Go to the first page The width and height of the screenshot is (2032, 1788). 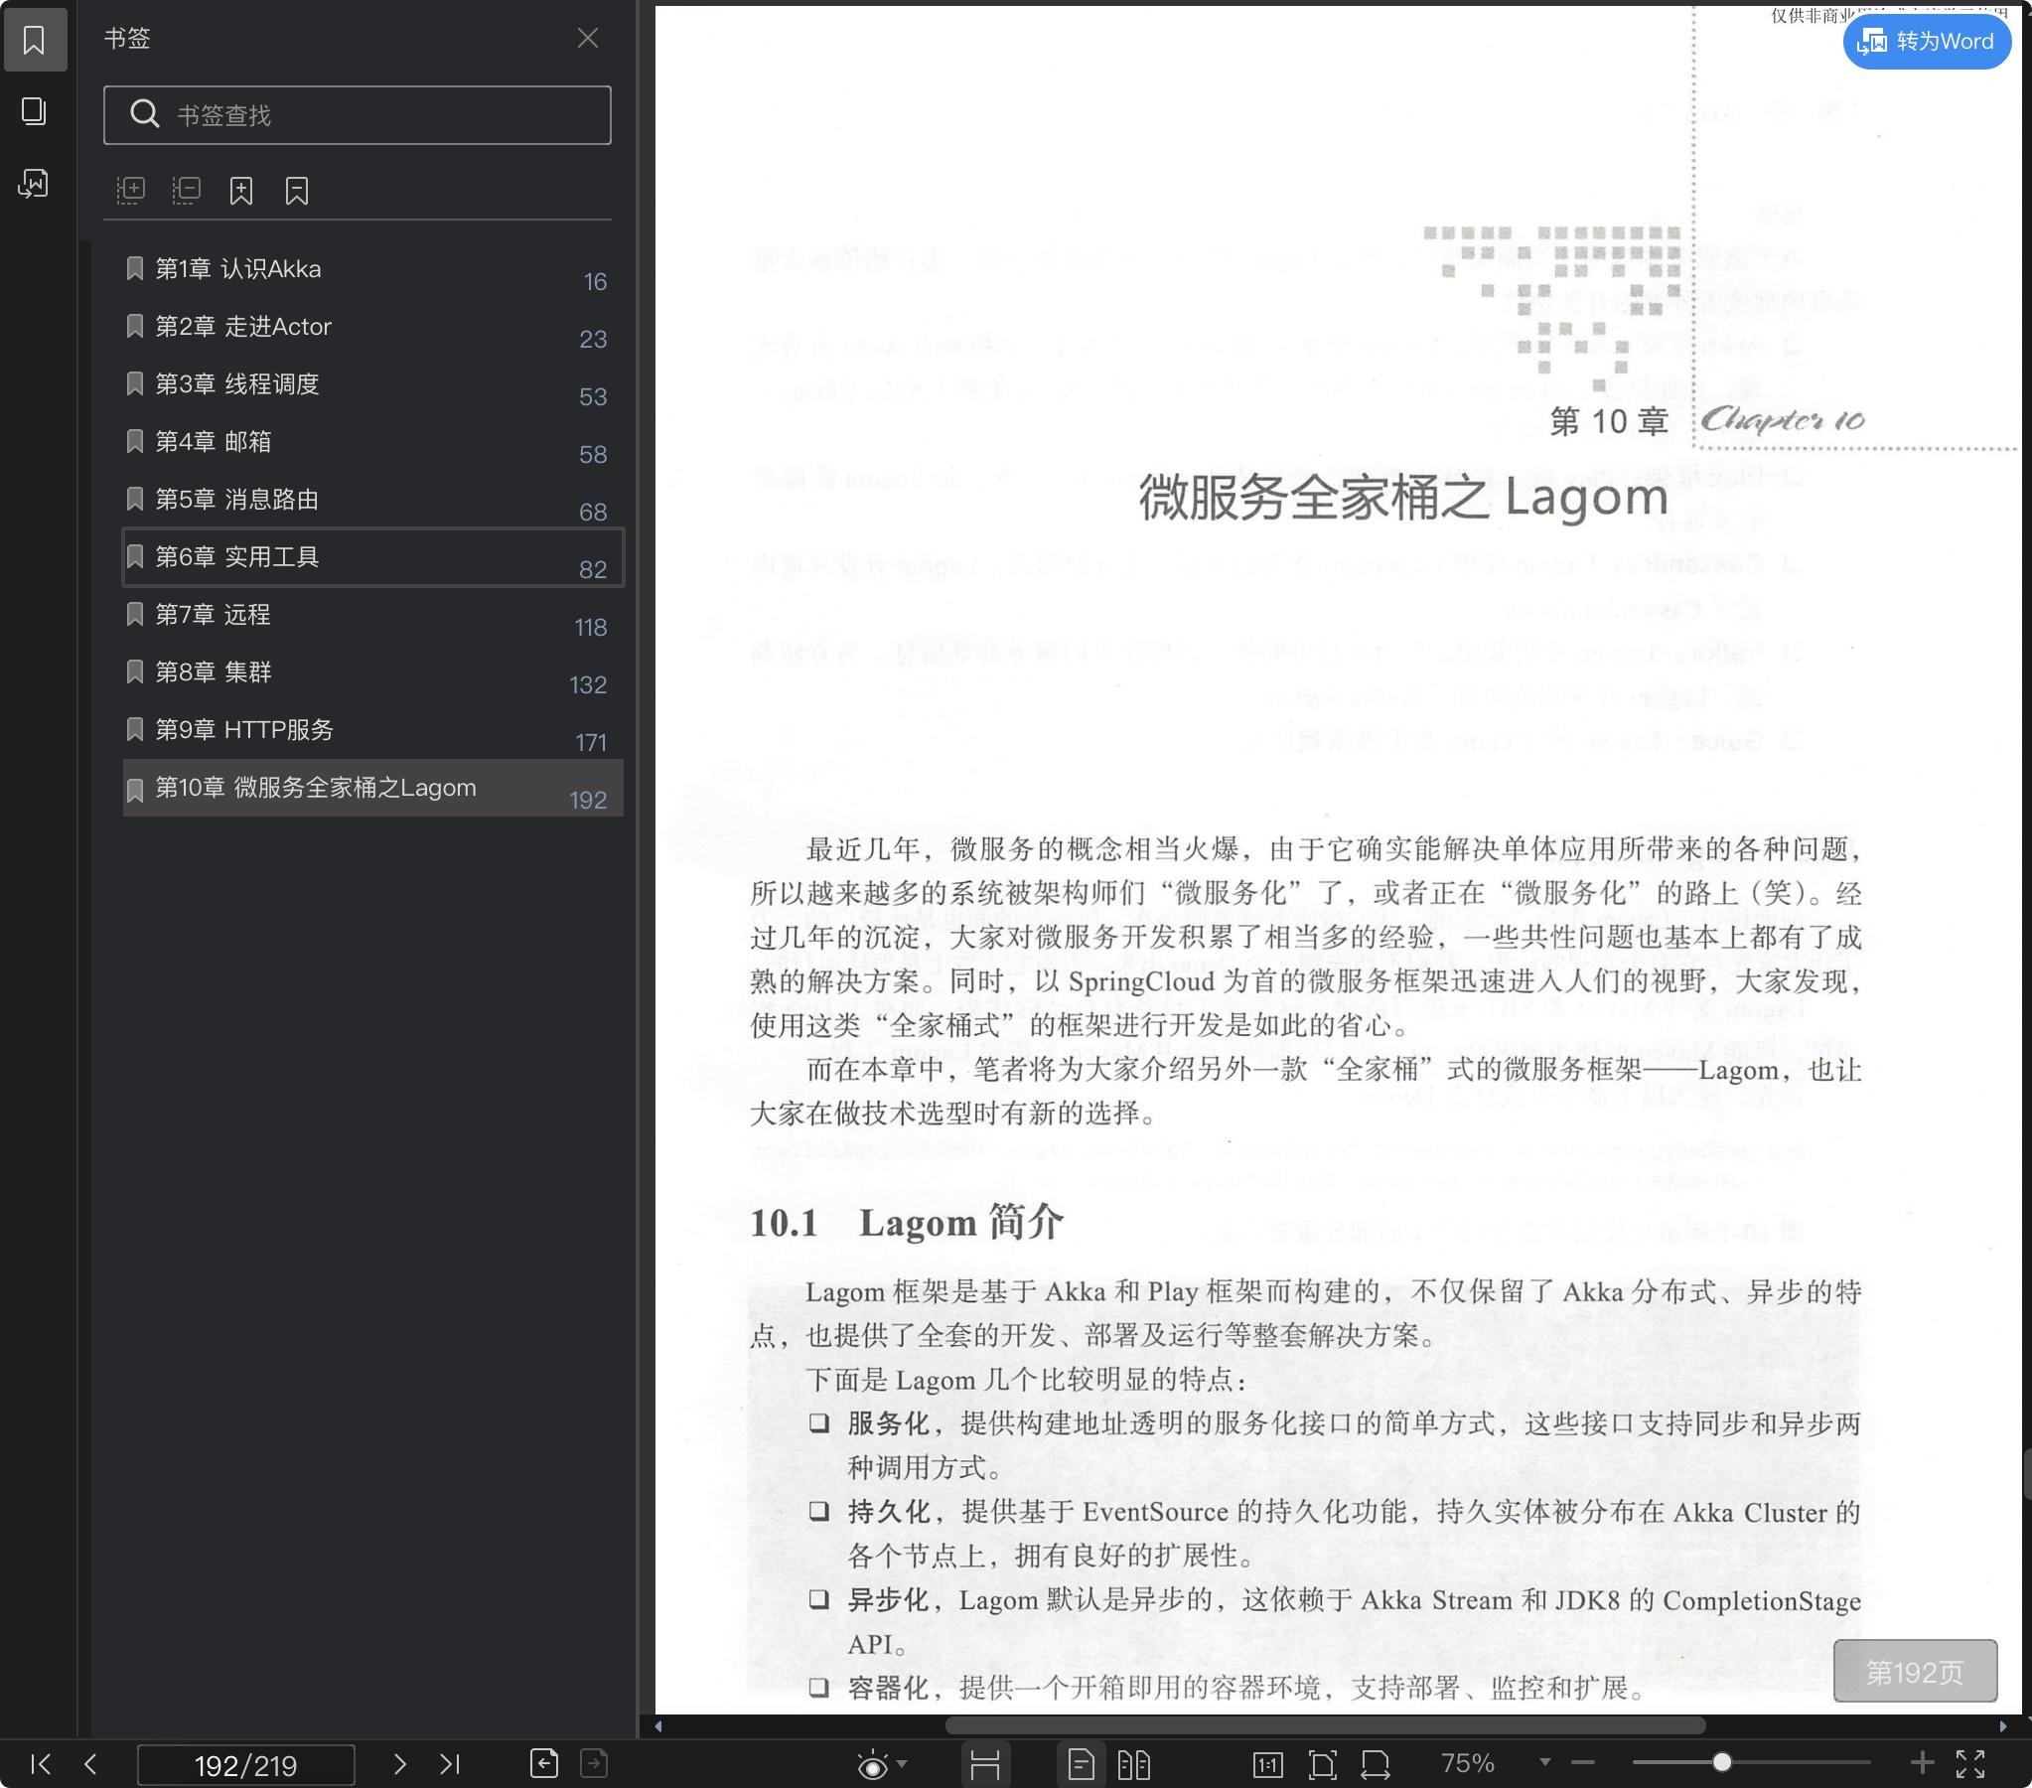coord(41,1764)
